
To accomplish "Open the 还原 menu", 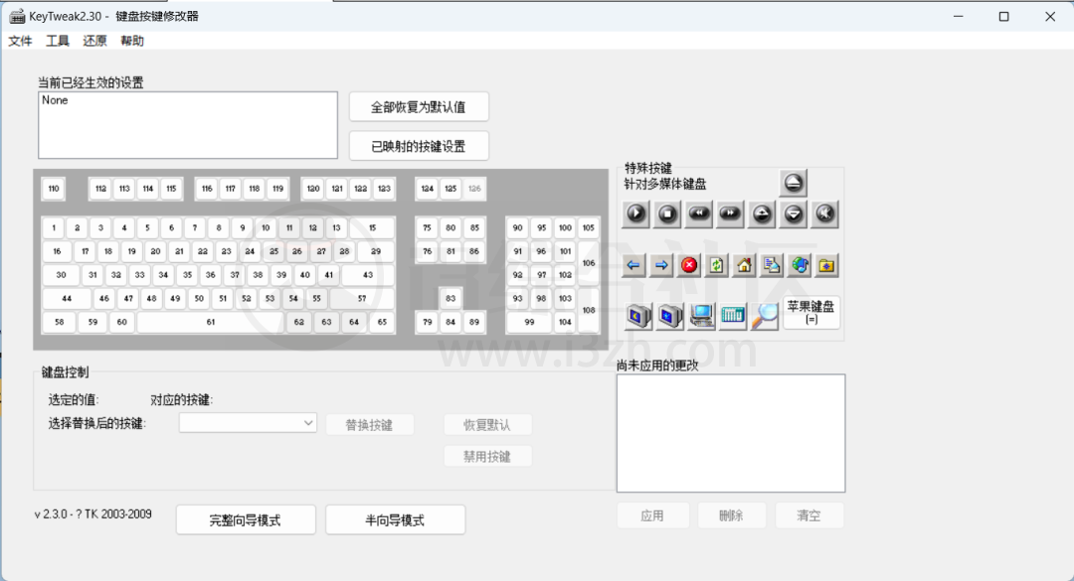I will (94, 41).
